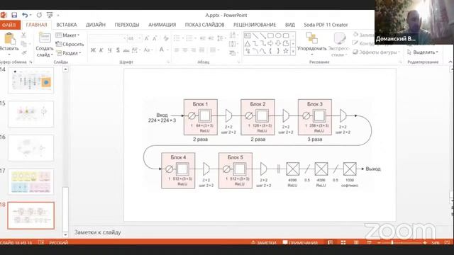Screen dimensions: 454x255
Task: Toggle italic formatting (К)
Action: 101,50
